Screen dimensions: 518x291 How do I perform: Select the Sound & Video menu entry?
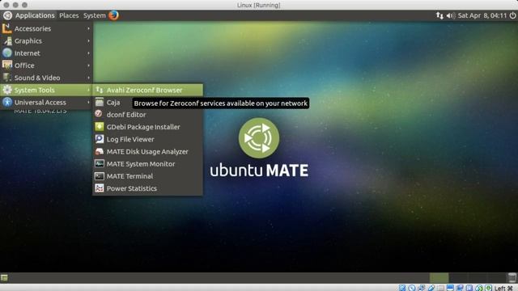click(47, 78)
